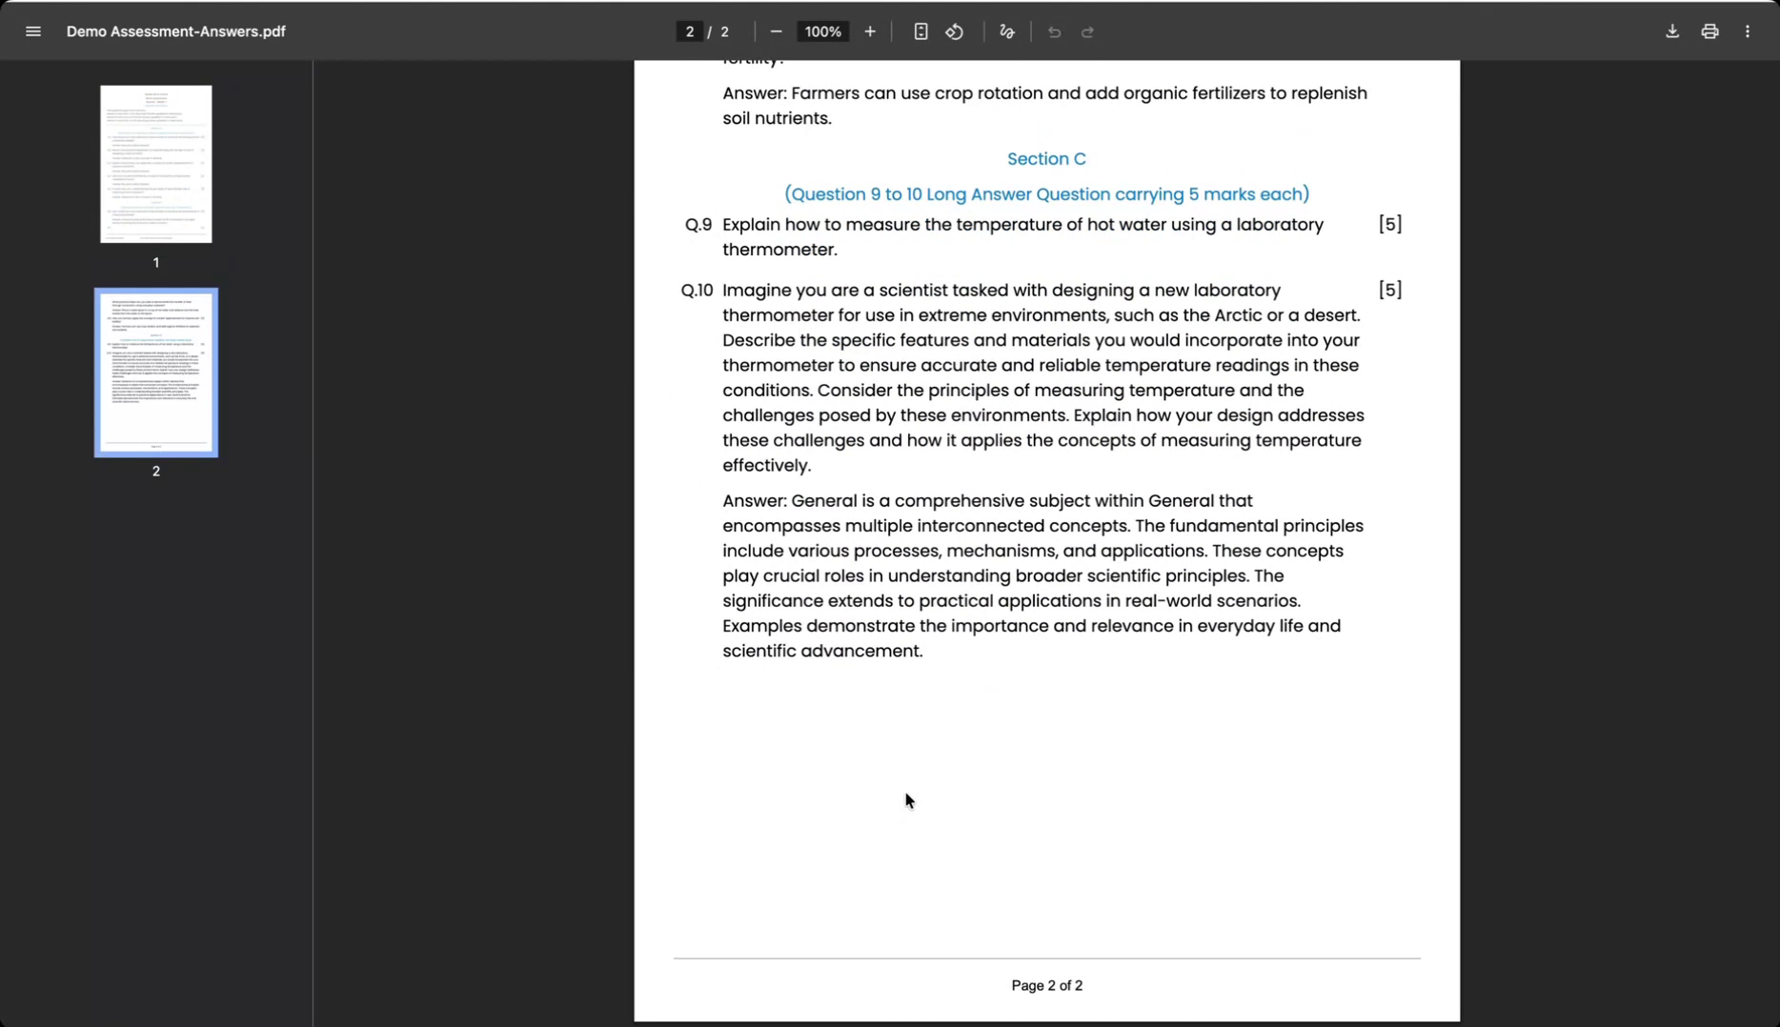Open the Print dialog via printer icon
This screenshot has height=1027, width=1780.
pyautogui.click(x=1709, y=31)
